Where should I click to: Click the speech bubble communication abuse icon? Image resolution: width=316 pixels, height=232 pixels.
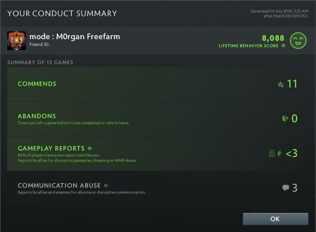(286, 188)
